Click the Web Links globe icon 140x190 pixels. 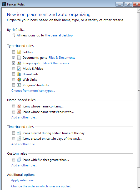coord(19,79)
